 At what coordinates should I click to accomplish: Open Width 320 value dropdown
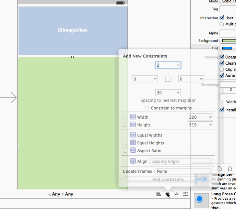pyautogui.click(x=210, y=117)
